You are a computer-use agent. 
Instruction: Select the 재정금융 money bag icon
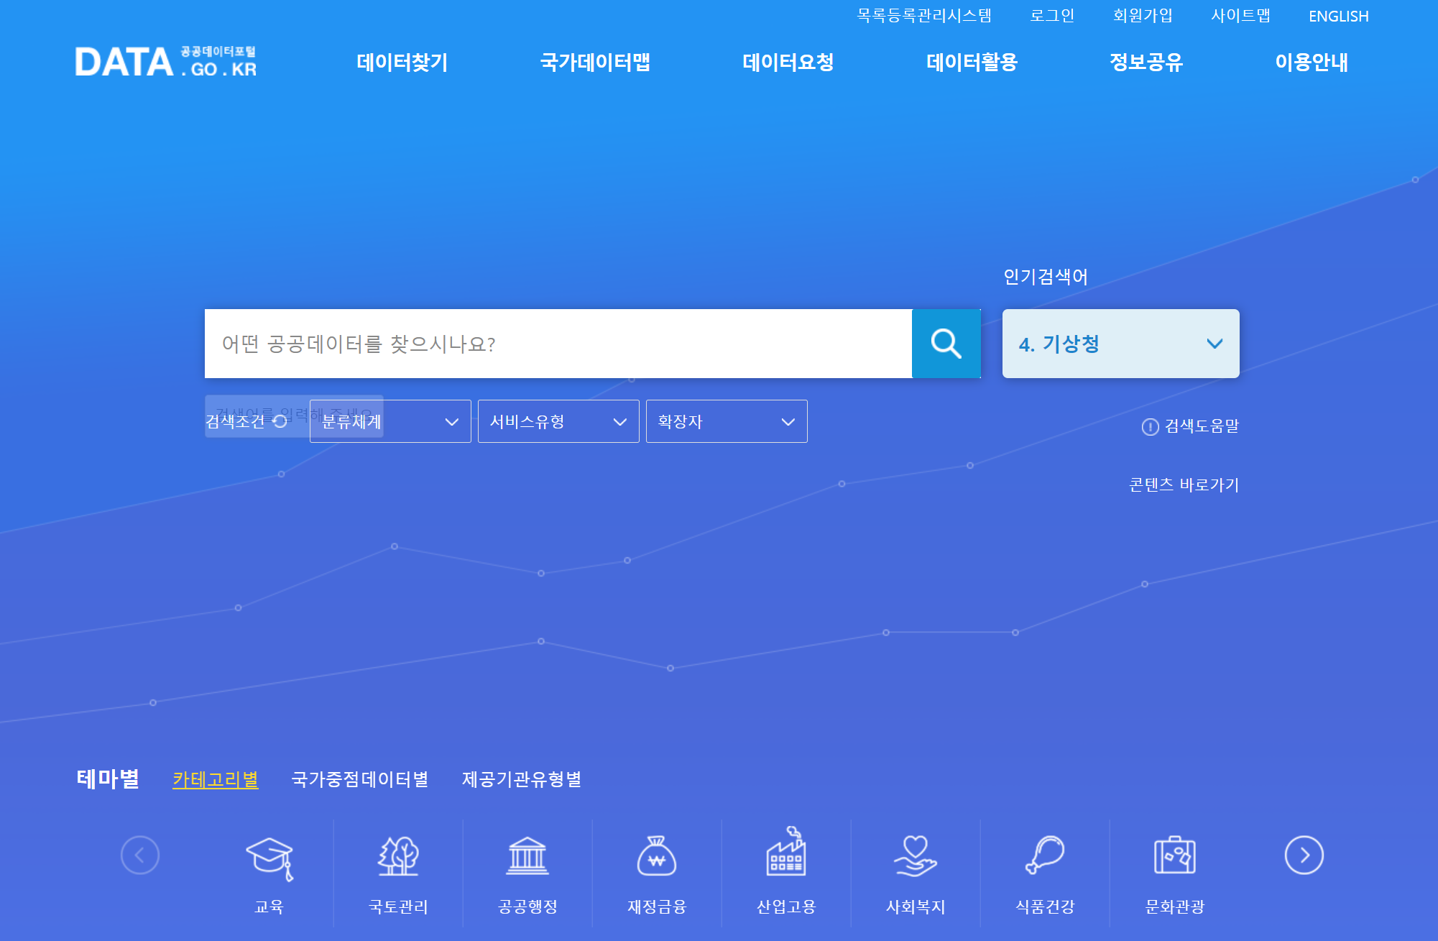click(x=656, y=857)
